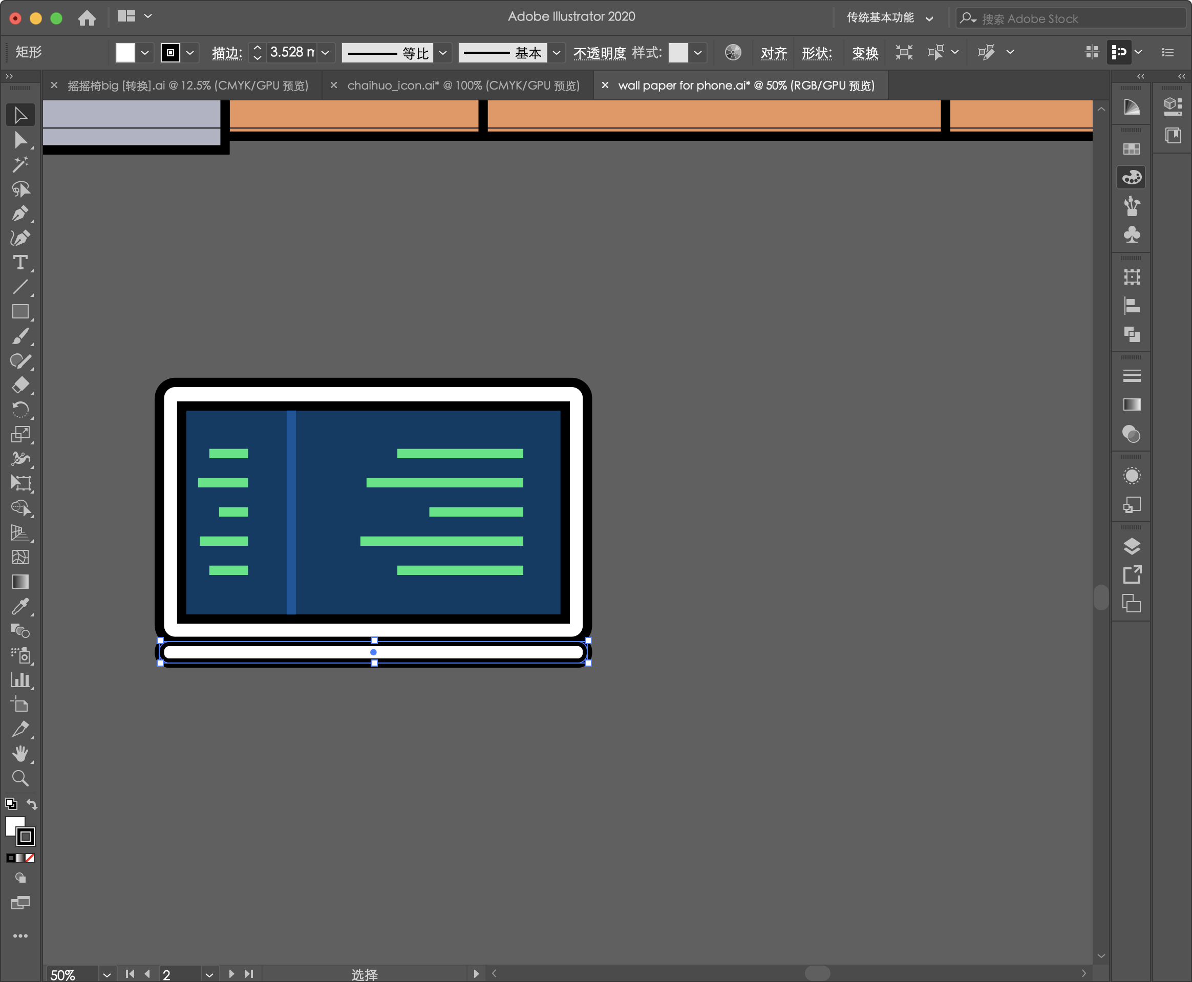This screenshot has height=982, width=1192.
Task: Select the Zoom tool
Action: (20, 778)
